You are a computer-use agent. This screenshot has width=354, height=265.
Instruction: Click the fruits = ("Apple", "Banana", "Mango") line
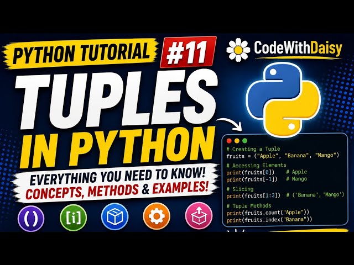click(283, 156)
